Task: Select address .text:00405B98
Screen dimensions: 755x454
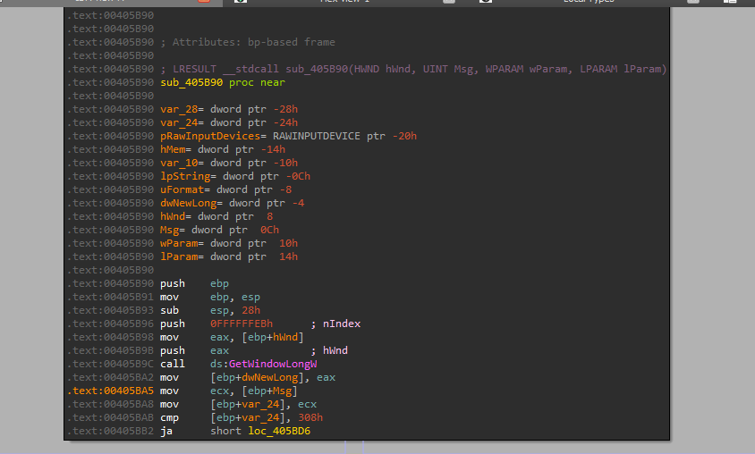Action: pyautogui.click(x=110, y=338)
